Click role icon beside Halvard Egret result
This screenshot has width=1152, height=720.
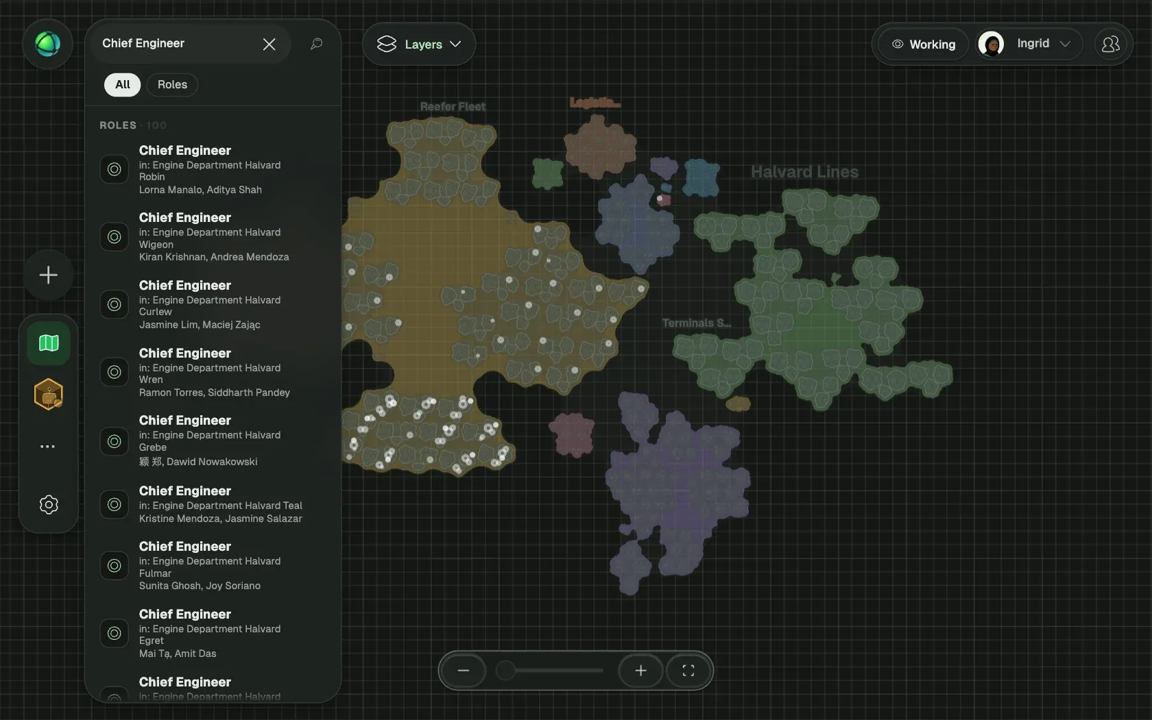pos(115,634)
